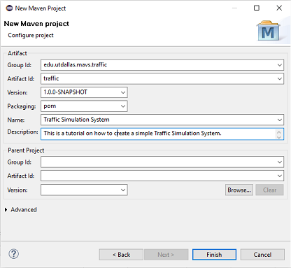The height and width of the screenshot is (268, 291).
Task: Open the Artifact Id dropdown arrow
Action: [x=280, y=79]
